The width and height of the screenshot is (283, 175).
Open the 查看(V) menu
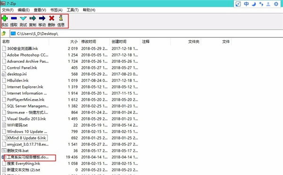pos(40,10)
